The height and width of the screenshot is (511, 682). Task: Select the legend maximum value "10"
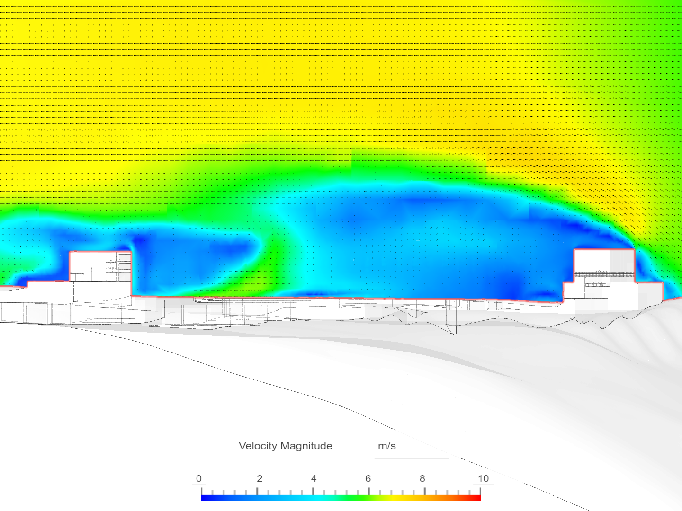(483, 478)
